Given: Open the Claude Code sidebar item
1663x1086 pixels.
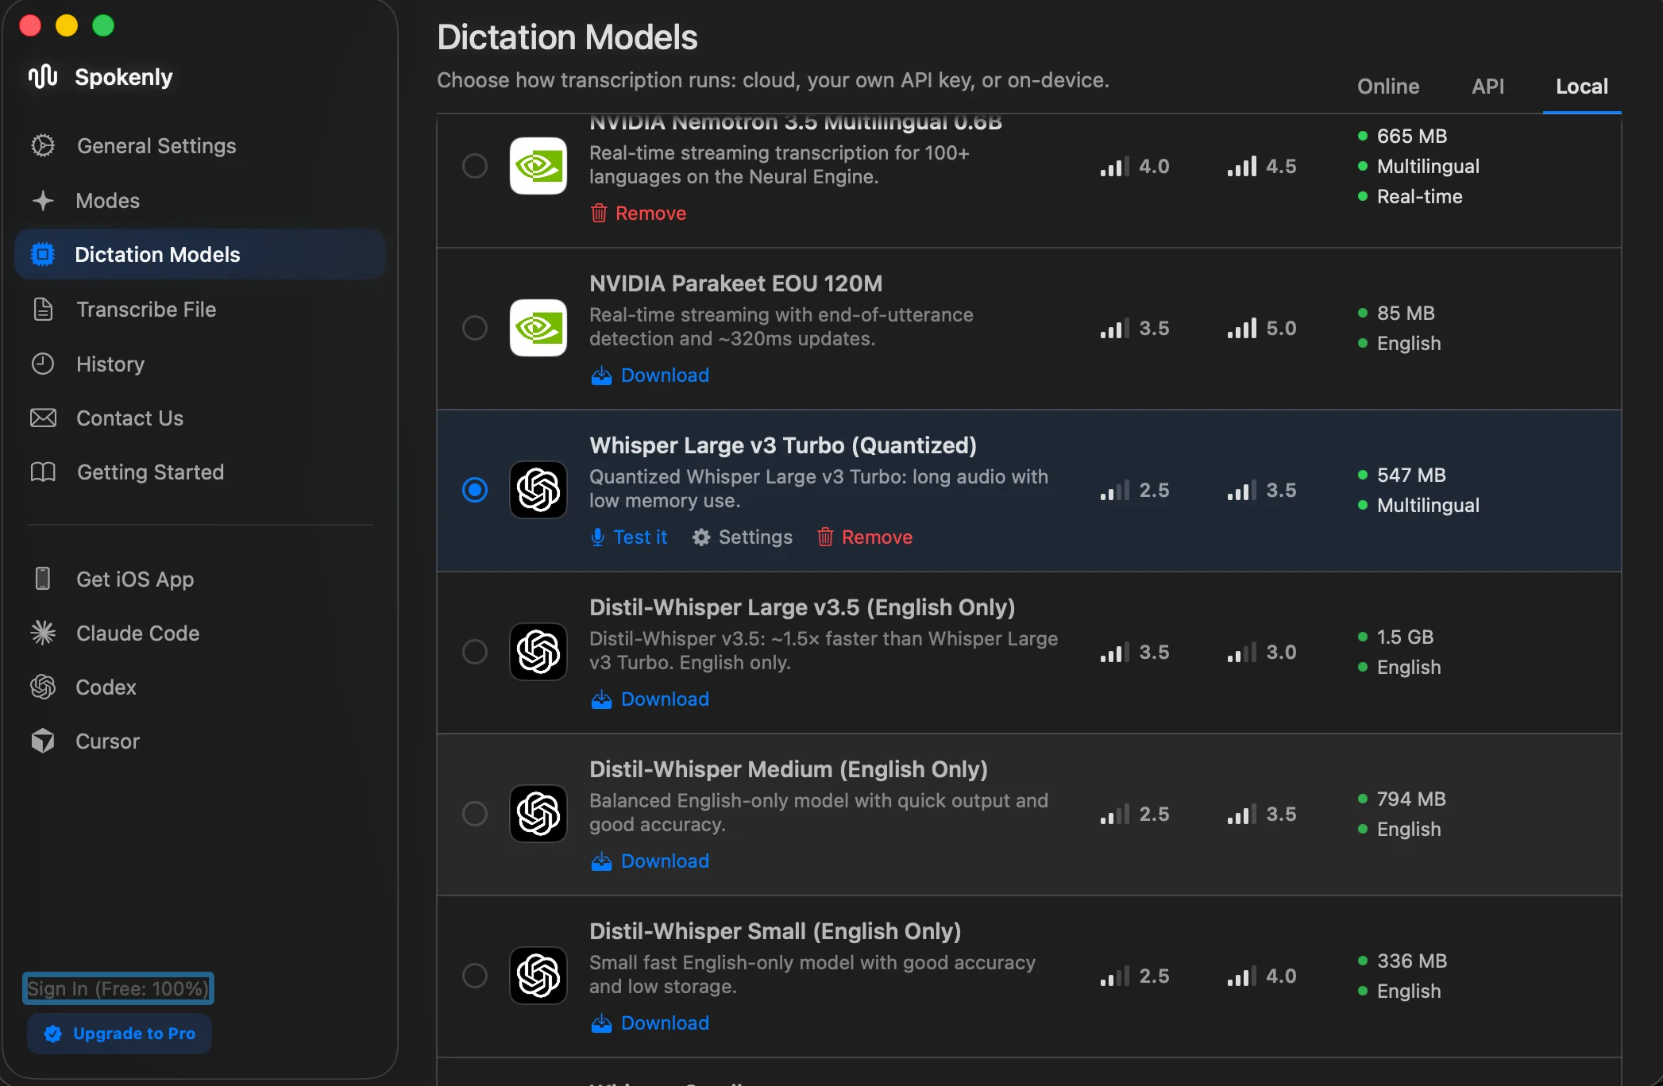Looking at the screenshot, I should click(200, 633).
